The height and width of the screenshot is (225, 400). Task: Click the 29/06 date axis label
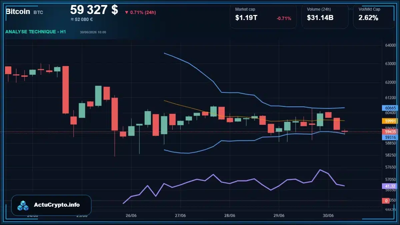point(279,215)
